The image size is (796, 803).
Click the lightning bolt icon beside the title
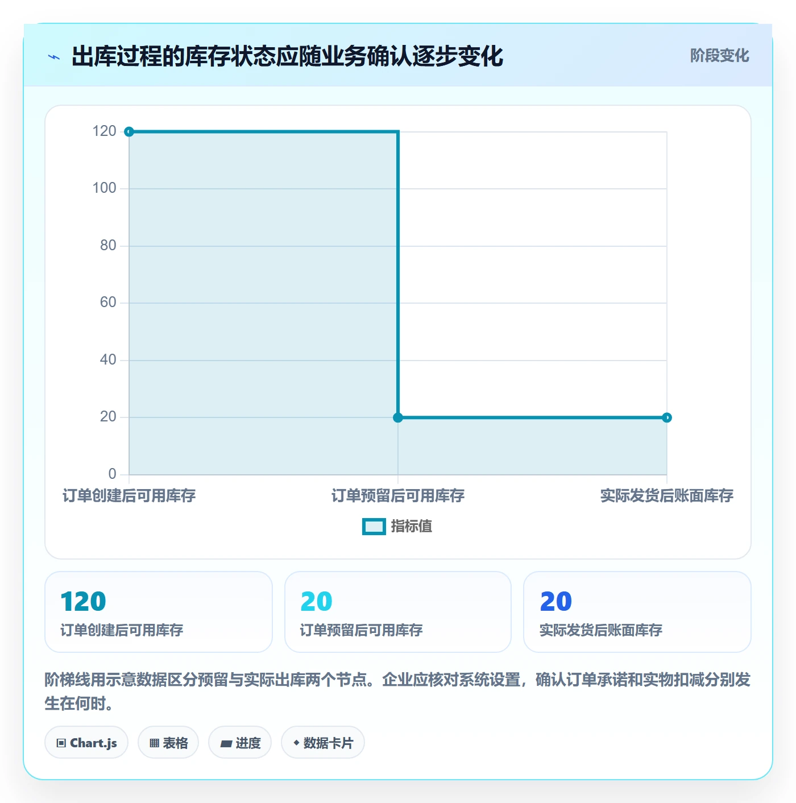coord(54,57)
